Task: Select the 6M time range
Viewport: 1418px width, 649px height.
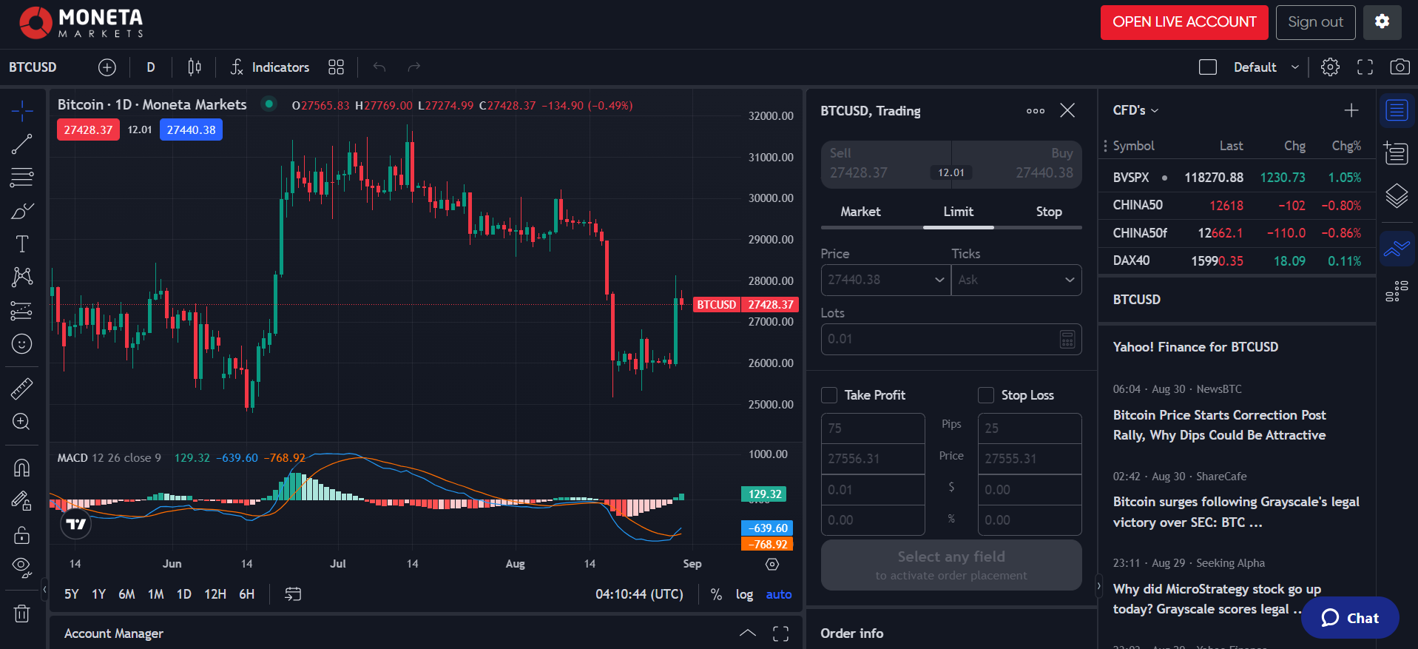Action: coord(126,594)
